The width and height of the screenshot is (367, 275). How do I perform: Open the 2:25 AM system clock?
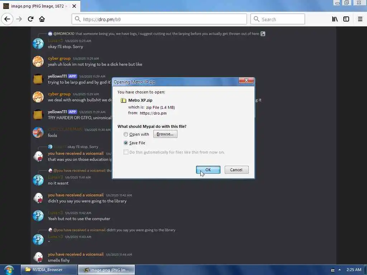(354, 270)
